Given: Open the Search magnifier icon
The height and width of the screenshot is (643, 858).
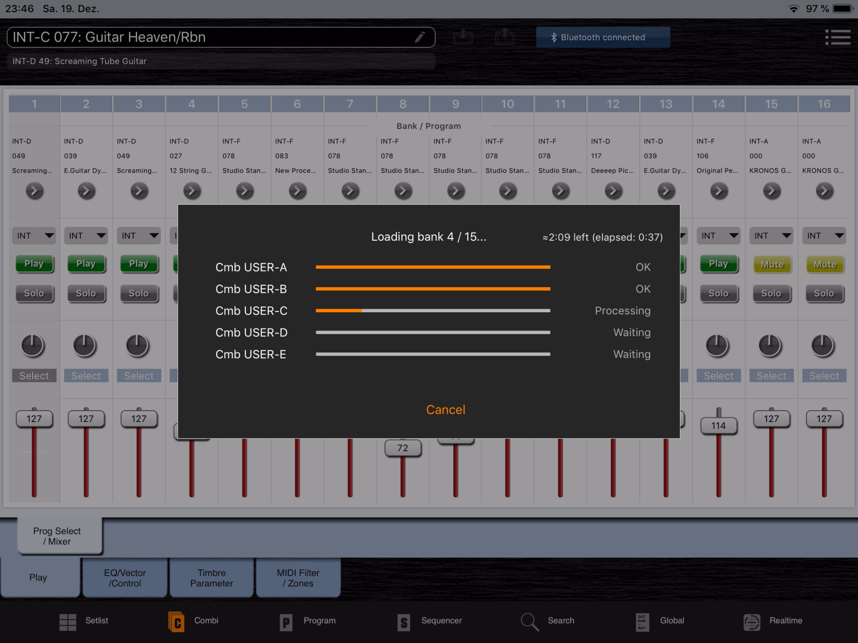Looking at the screenshot, I should (x=529, y=622).
